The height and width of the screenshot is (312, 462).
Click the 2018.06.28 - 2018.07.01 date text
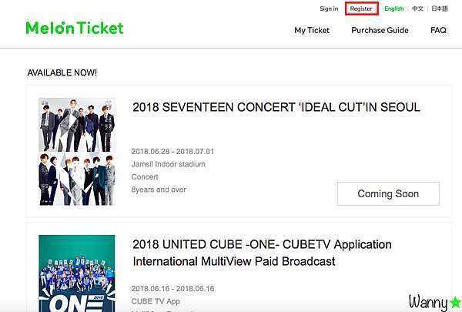point(172,151)
